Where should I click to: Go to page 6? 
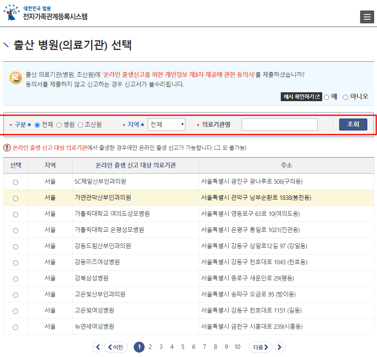click(x=194, y=347)
